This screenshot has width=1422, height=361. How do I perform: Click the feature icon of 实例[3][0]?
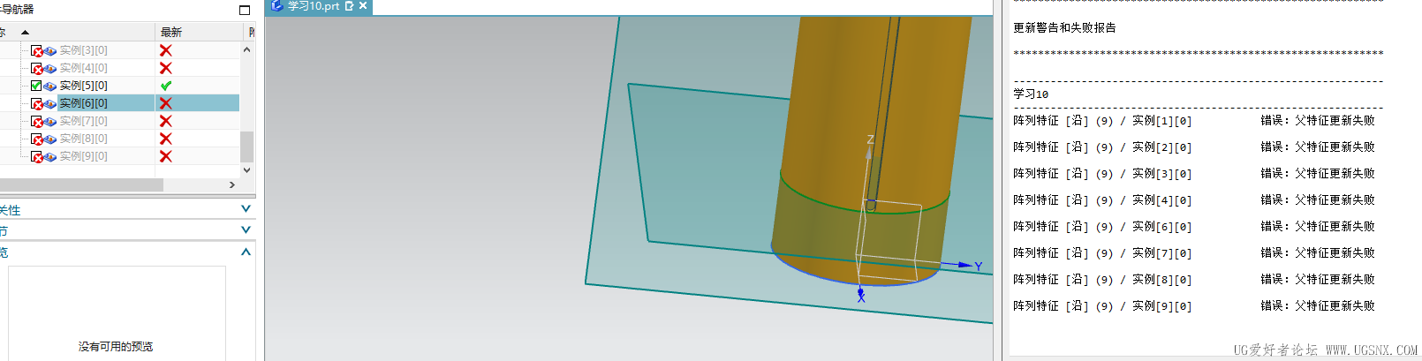(x=50, y=50)
